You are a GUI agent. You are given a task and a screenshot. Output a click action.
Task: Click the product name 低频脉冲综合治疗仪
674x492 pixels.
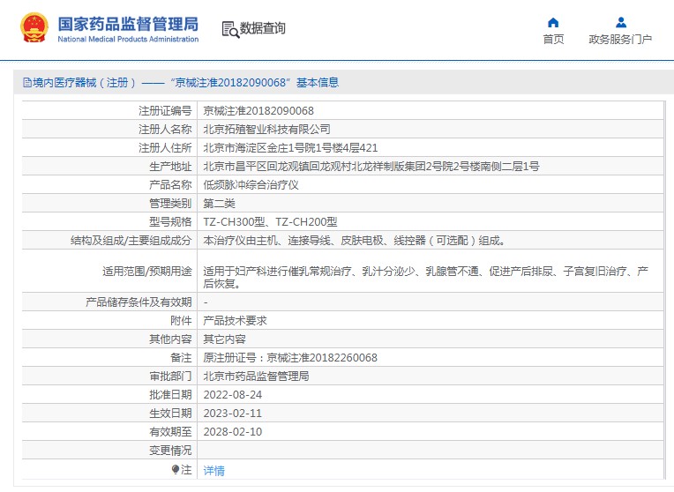point(251,185)
